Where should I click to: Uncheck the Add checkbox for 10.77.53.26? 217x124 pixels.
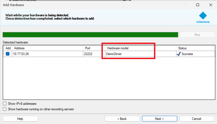pos(7,54)
